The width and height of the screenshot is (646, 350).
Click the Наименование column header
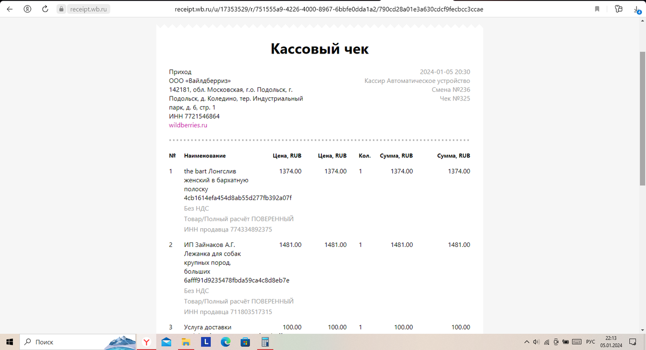[205, 156]
